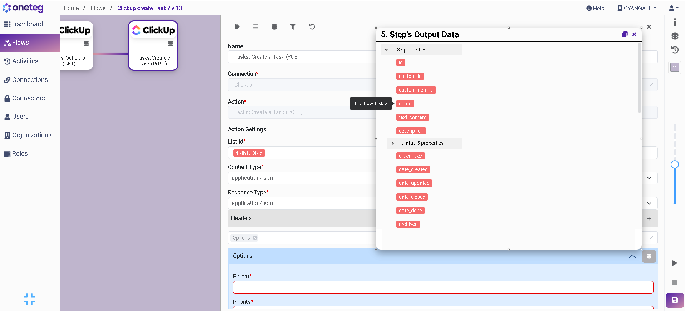This screenshot has height=311, width=685.
Task: Click the Help link in header
Action: [595, 8]
